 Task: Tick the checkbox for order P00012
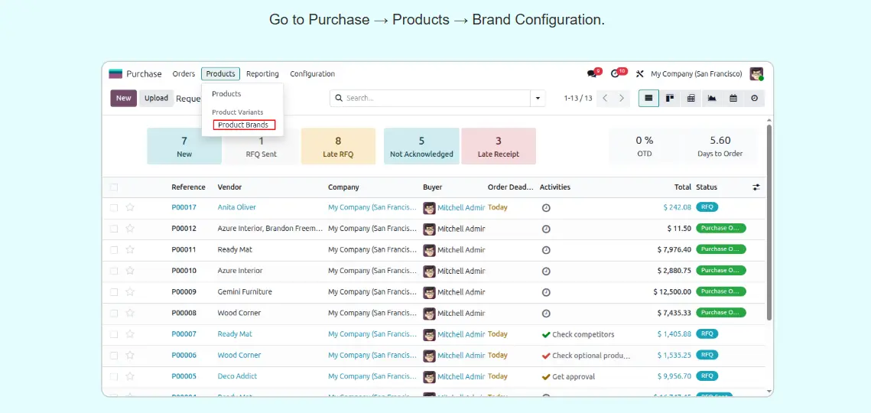(x=114, y=229)
